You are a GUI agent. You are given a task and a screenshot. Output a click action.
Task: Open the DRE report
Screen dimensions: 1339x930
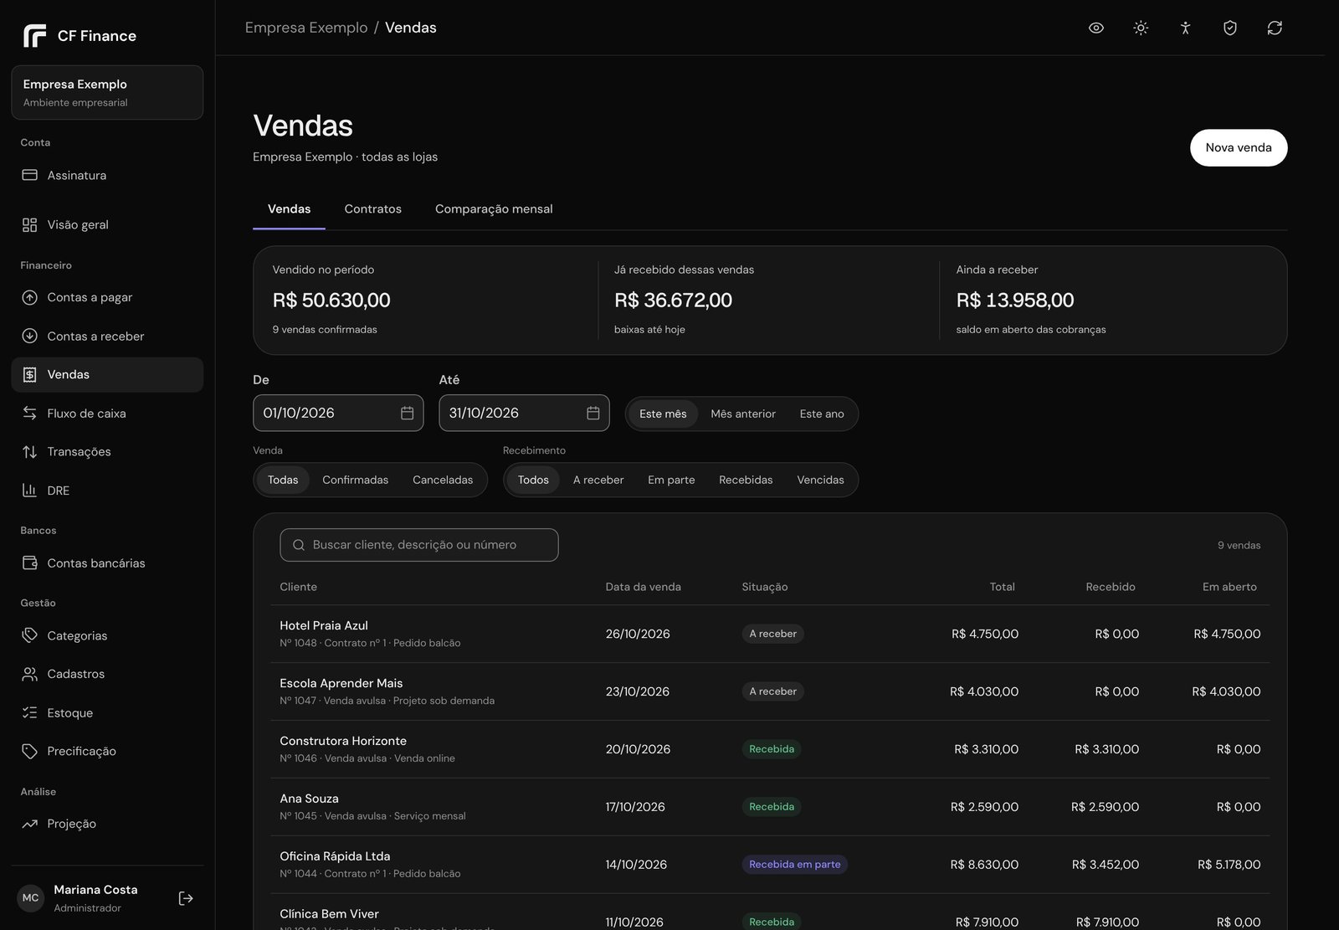[x=107, y=491]
